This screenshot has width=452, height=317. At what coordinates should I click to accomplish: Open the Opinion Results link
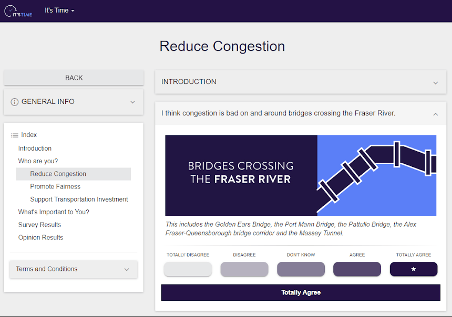40,237
